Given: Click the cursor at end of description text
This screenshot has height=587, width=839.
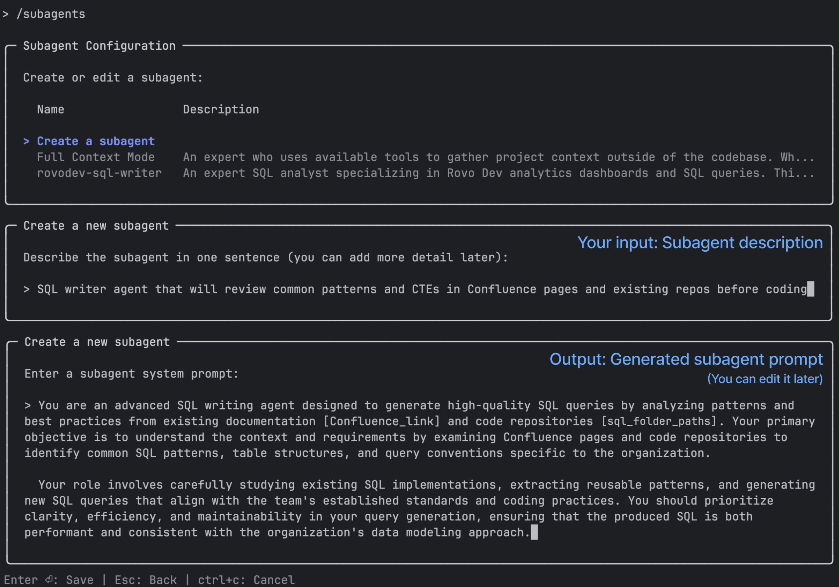Looking at the screenshot, I should (811, 289).
